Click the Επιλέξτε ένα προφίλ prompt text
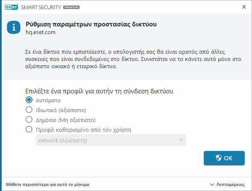This screenshot has height=191, width=252. click(x=99, y=91)
